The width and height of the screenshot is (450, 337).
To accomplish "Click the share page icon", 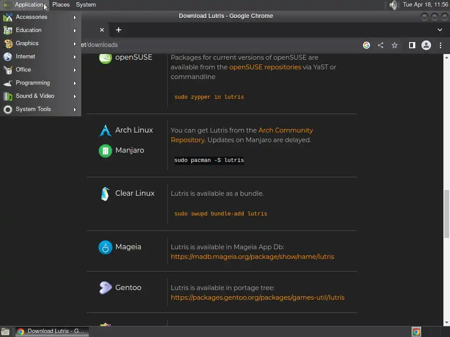I will (x=381, y=45).
